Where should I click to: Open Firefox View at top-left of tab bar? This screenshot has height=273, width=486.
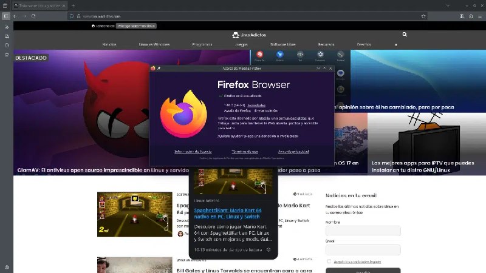pyautogui.click(x=5, y=5)
